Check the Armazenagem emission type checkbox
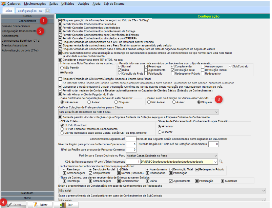 pyautogui.click(x=203, y=66)
